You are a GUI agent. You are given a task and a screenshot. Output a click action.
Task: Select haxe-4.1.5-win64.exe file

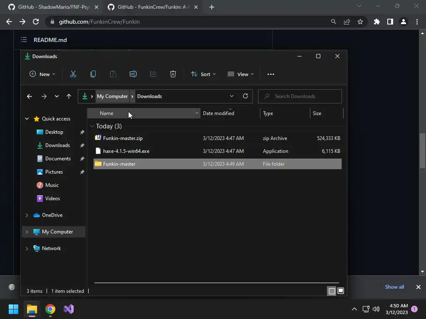217,151
